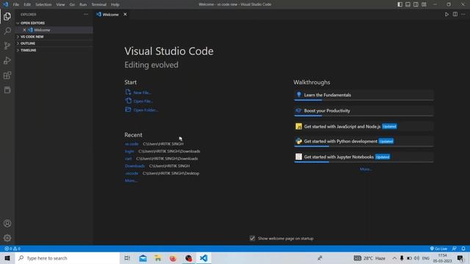Open JavaScript and Node.js walkthrough

click(x=364, y=126)
